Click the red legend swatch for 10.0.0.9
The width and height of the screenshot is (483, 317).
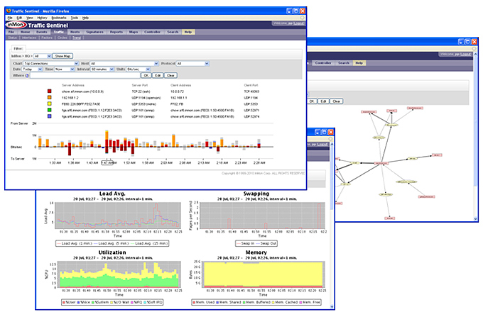[x=49, y=91]
